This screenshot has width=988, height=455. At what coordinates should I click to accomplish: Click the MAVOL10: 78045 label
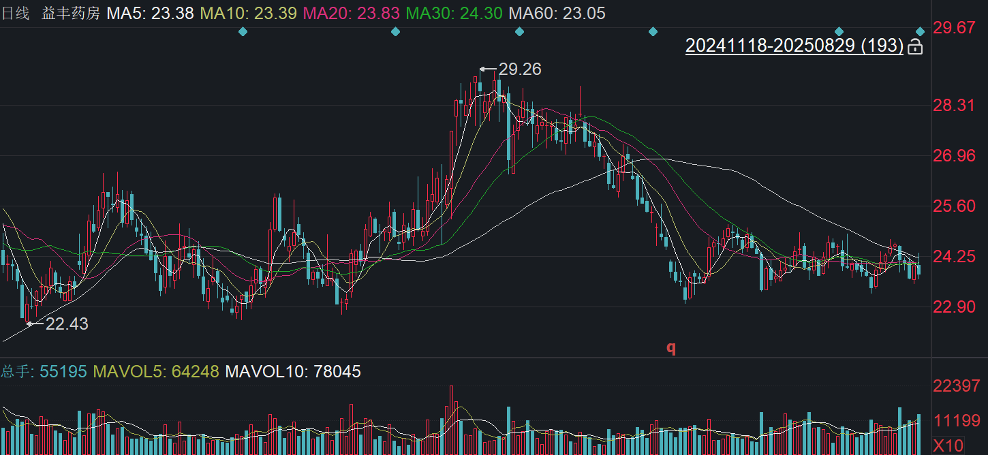point(293,371)
